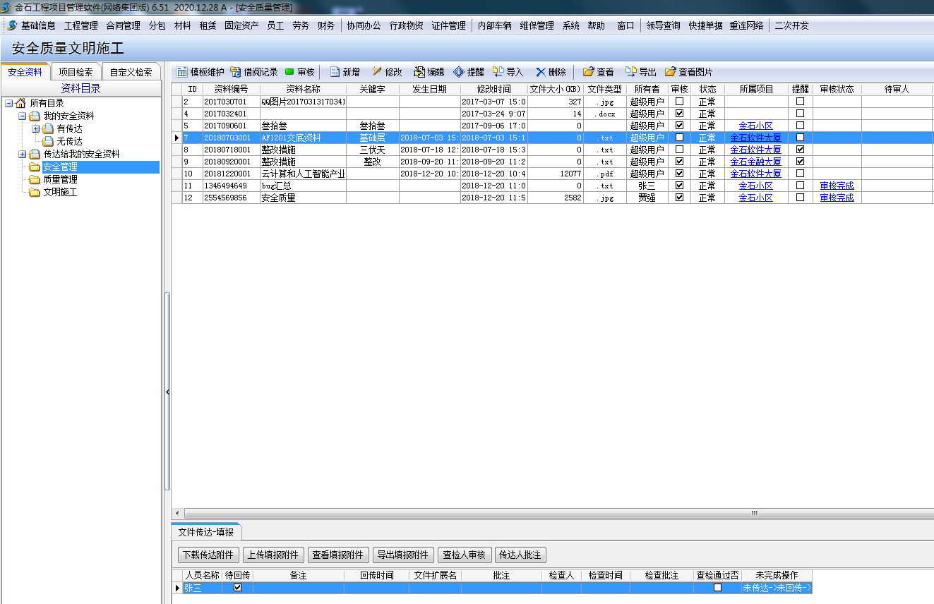This screenshot has height=604, width=934.
Task: Open the 合同管理 menu
Action: [x=123, y=25]
